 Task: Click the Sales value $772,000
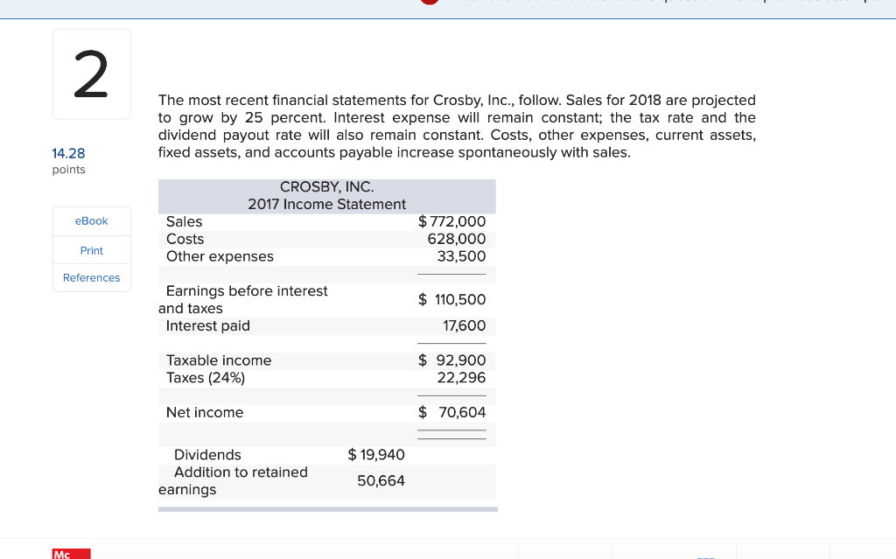click(x=451, y=221)
